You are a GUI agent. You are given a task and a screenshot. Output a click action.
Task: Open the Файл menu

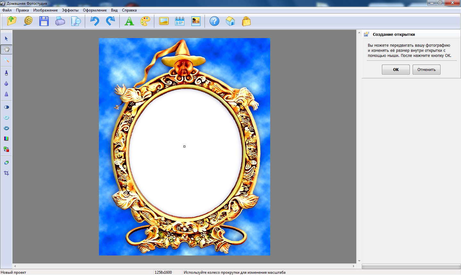[x=7, y=10]
